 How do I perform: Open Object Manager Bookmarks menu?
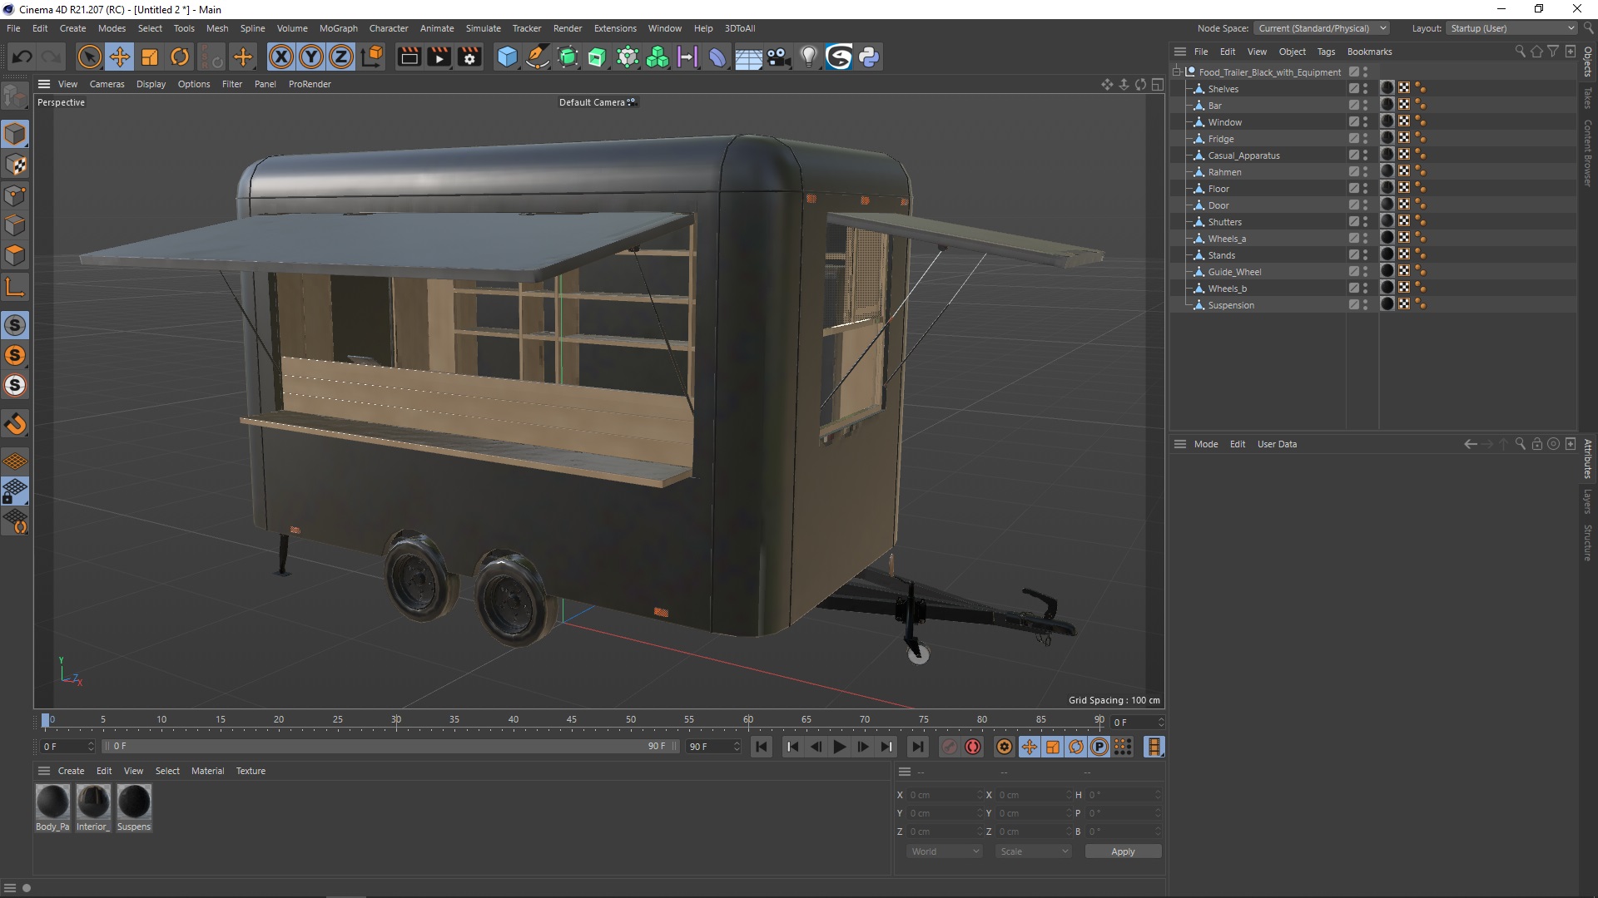[1369, 52]
